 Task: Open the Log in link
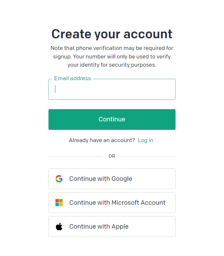(145, 140)
